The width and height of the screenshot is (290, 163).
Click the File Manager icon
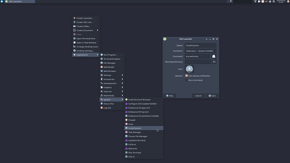(102, 63)
